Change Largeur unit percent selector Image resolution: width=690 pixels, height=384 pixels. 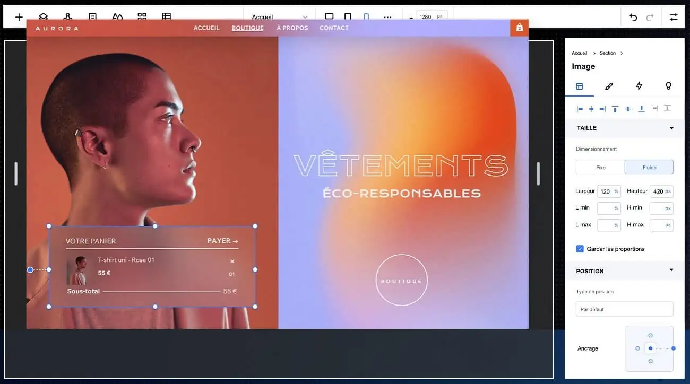tap(616, 191)
